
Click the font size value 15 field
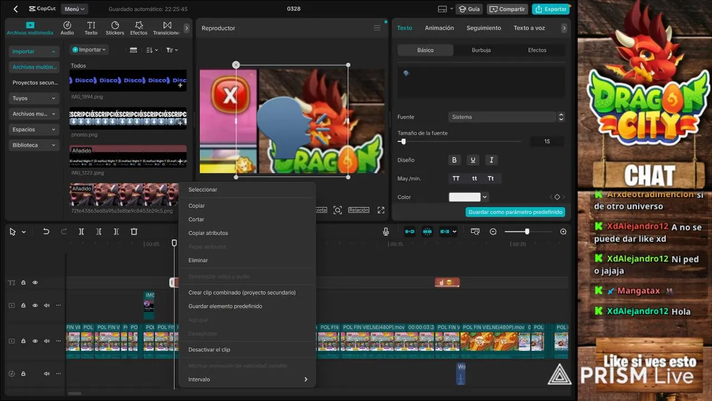[x=547, y=141]
